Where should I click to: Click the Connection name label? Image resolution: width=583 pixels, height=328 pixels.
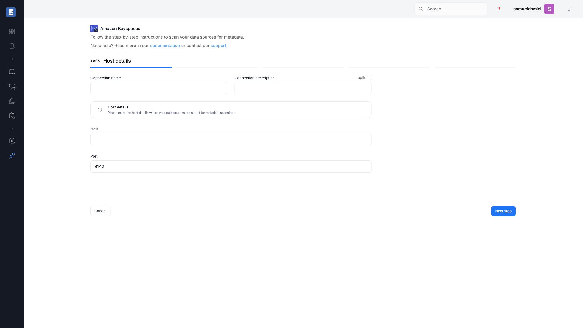[106, 78]
